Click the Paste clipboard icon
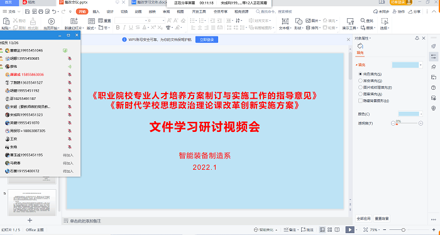Viewport: 440px width, 235px height. pyautogui.click(x=6, y=21)
